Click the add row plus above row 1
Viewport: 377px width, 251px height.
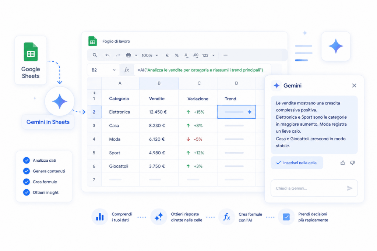click(x=94, y=93)
